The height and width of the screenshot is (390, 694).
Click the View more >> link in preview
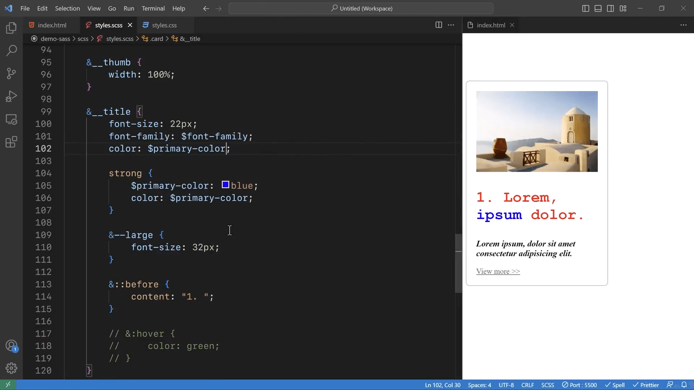click(498, 271)
